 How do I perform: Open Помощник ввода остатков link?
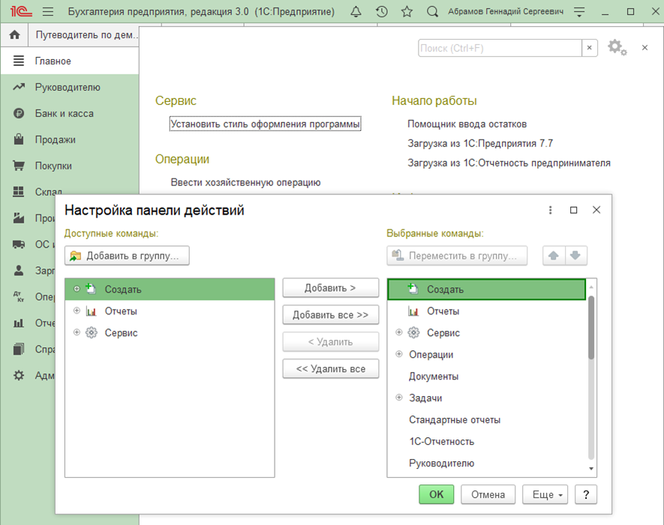467,124
